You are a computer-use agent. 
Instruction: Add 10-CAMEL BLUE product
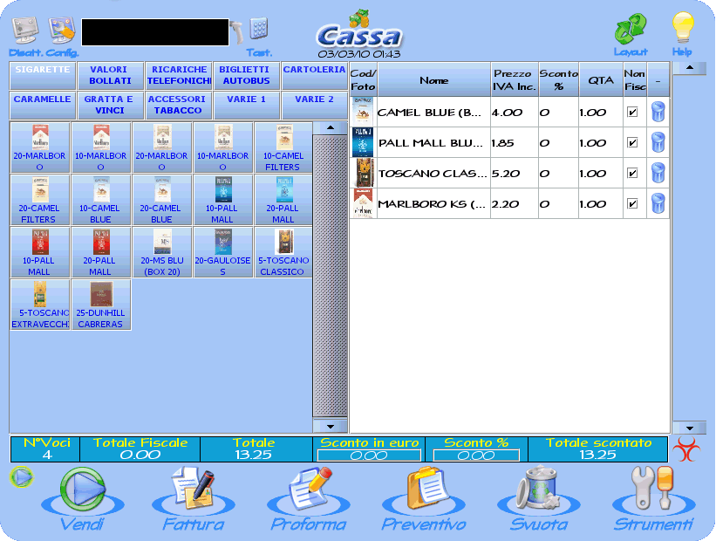click(x=101, y=200)
